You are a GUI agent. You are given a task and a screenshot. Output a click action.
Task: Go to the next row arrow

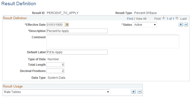177,18
